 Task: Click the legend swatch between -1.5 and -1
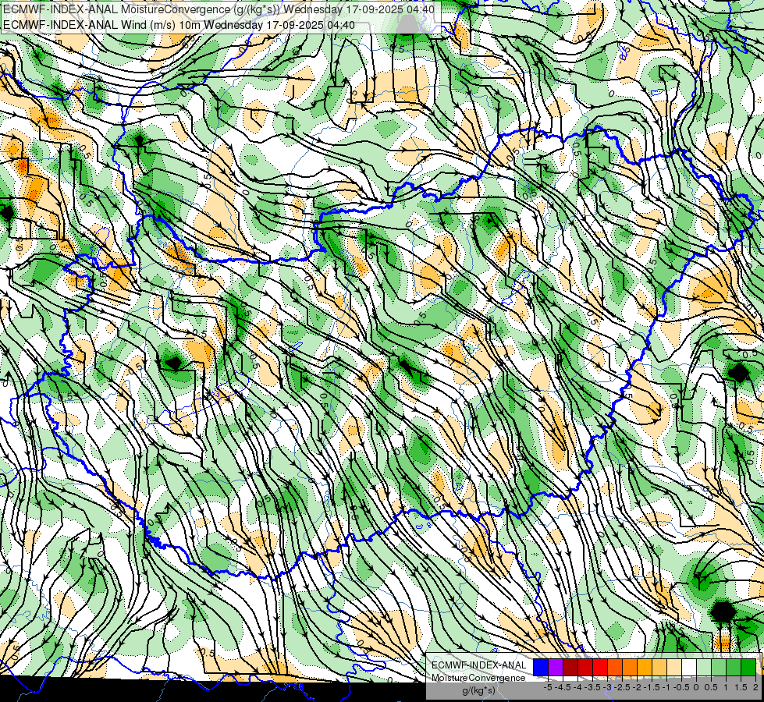(x=659, y=667)
